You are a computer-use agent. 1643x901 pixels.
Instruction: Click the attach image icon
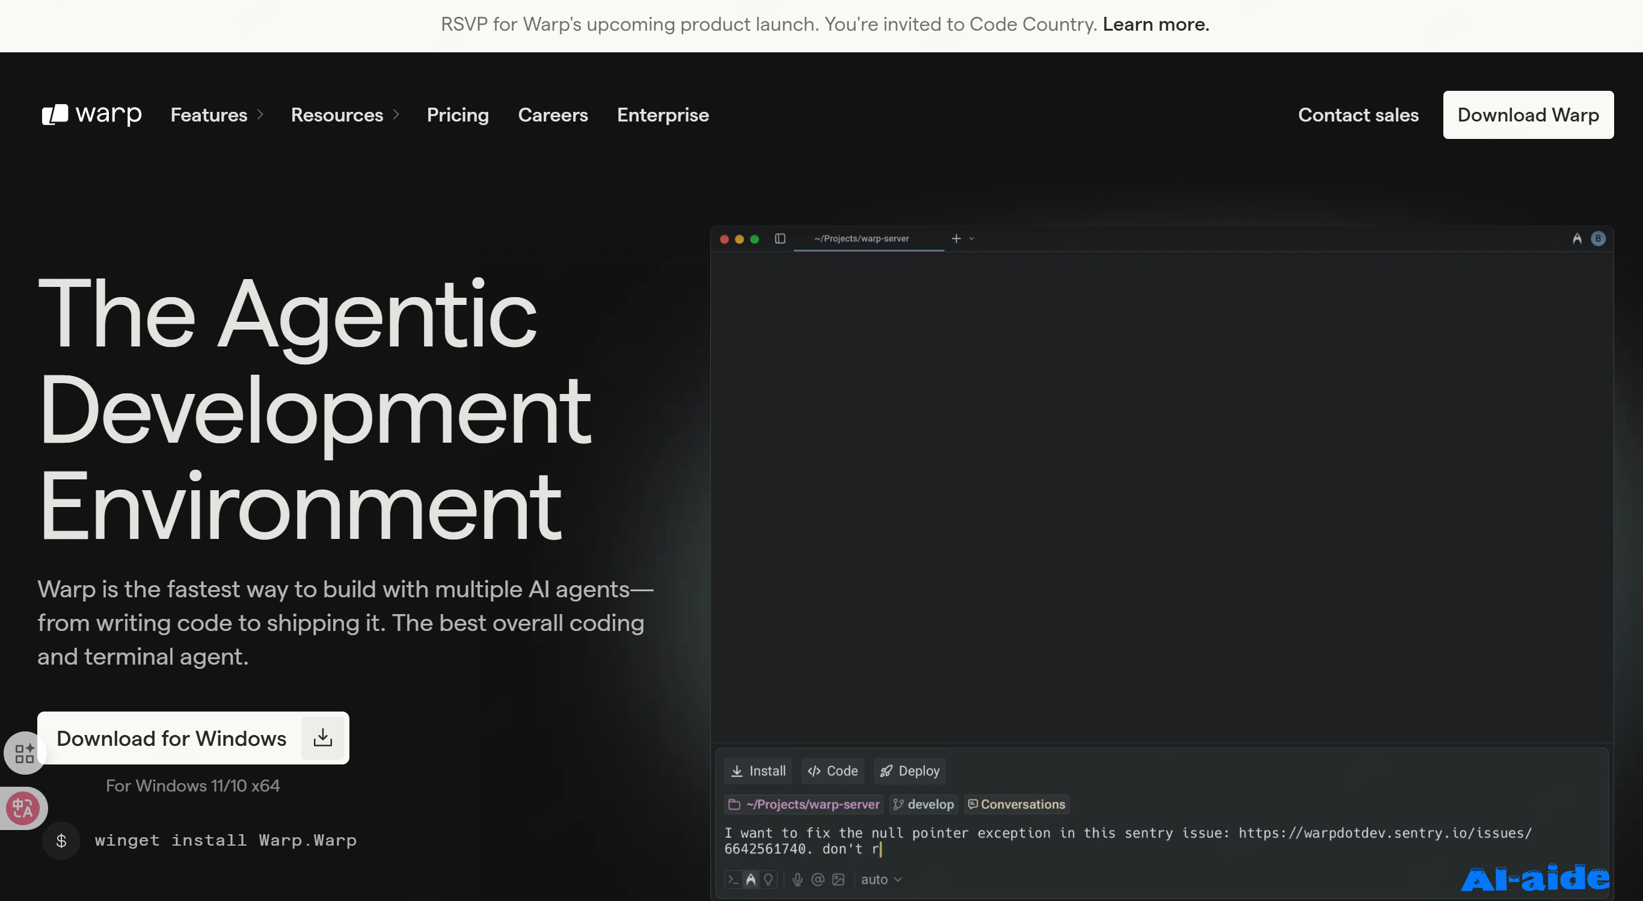pyautogui.click(x=838, y=879)
